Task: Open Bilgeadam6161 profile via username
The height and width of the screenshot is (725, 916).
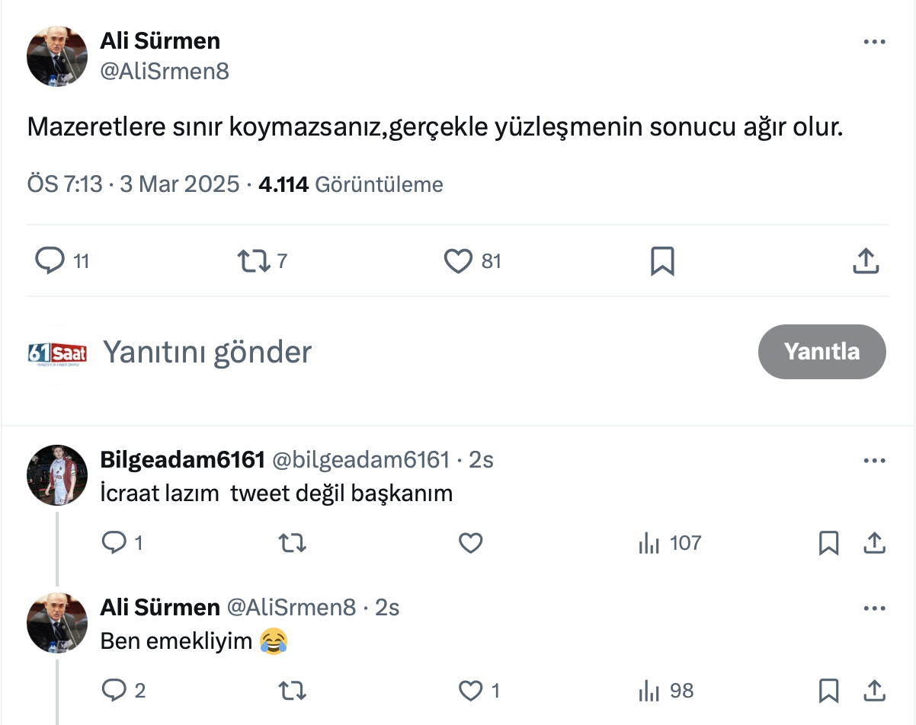Action: click(182, 460)
